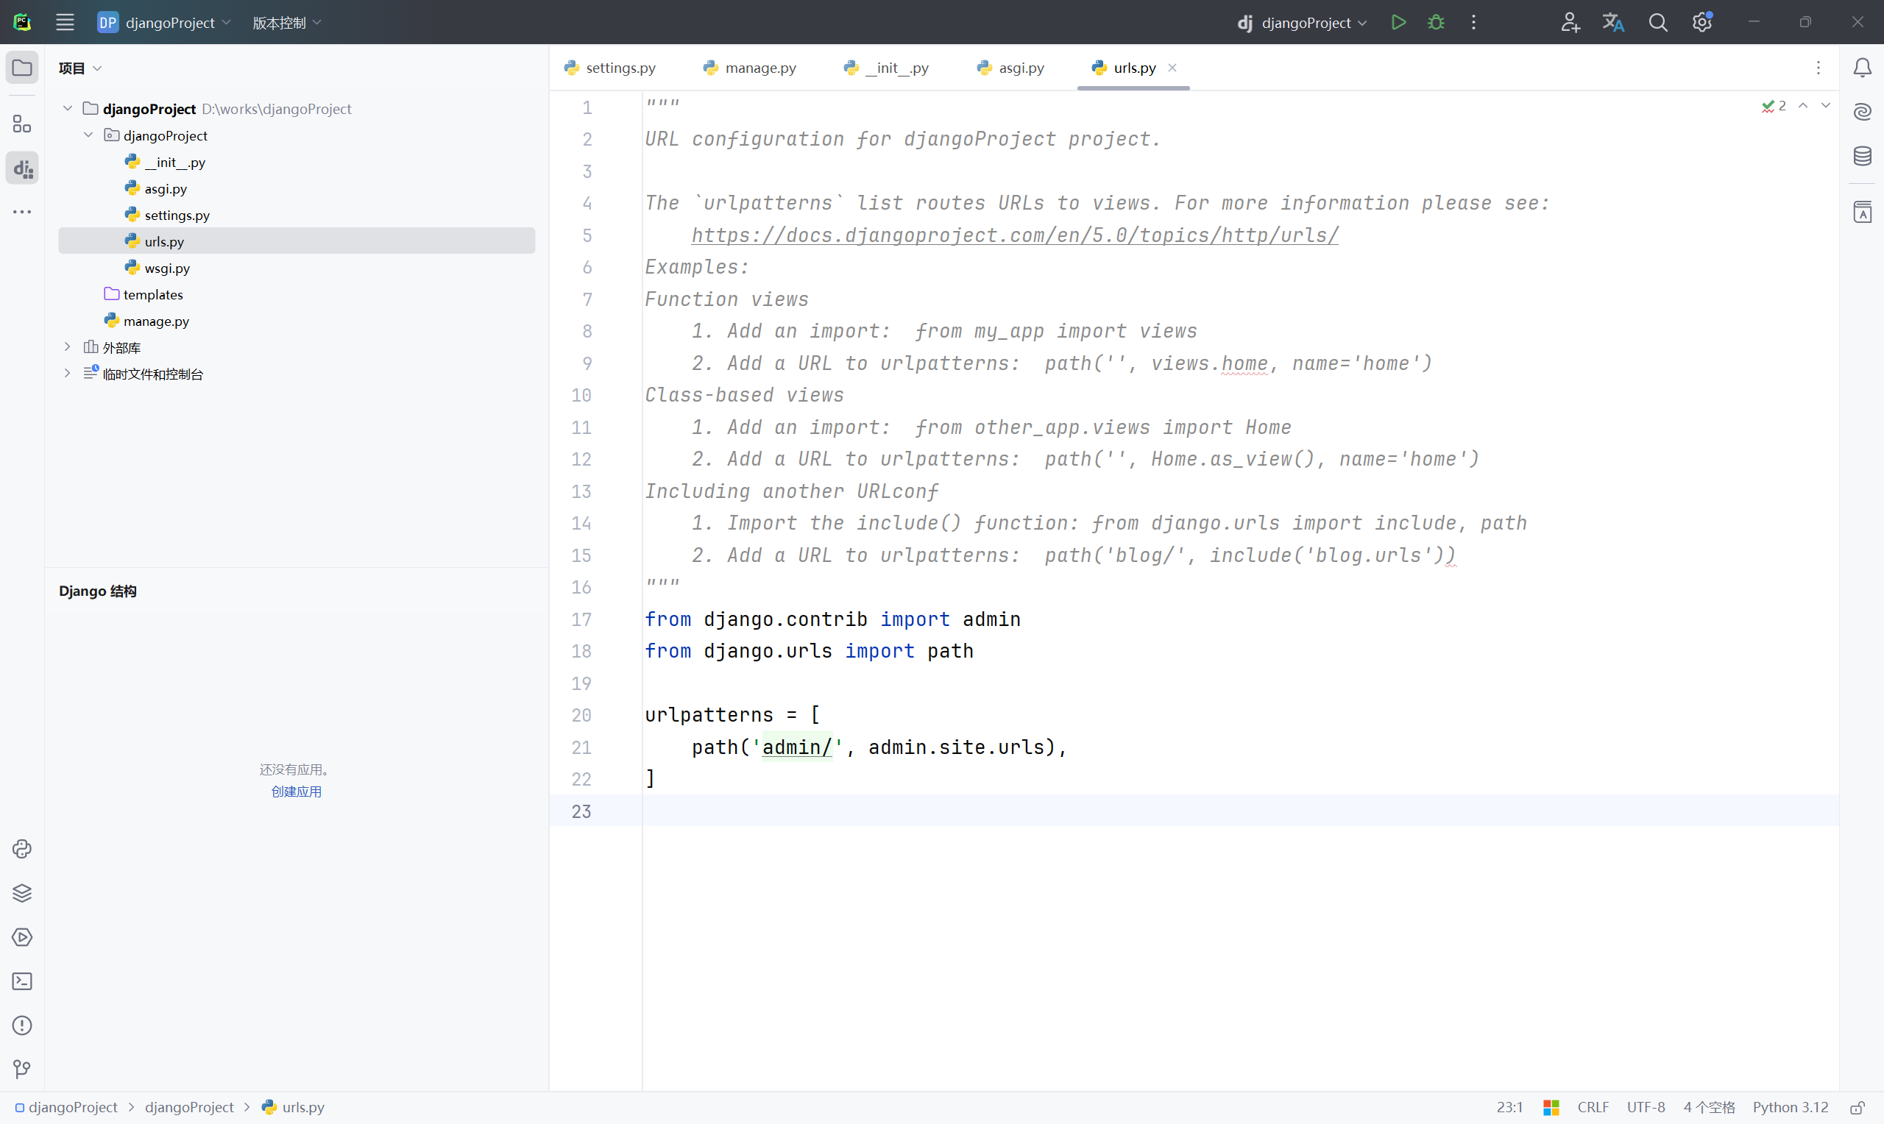The image size is (1884, 1124).
Task: Open the Notifications bell icon
Action: tap(1863, 68)
